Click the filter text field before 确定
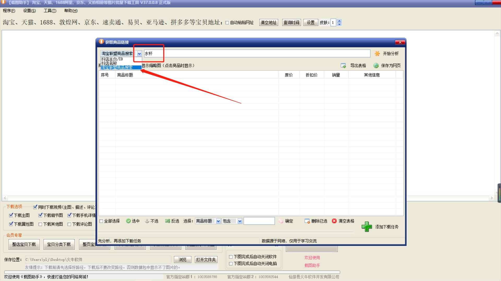The height and width of the screenshot is (281, 501). [259, 221]
